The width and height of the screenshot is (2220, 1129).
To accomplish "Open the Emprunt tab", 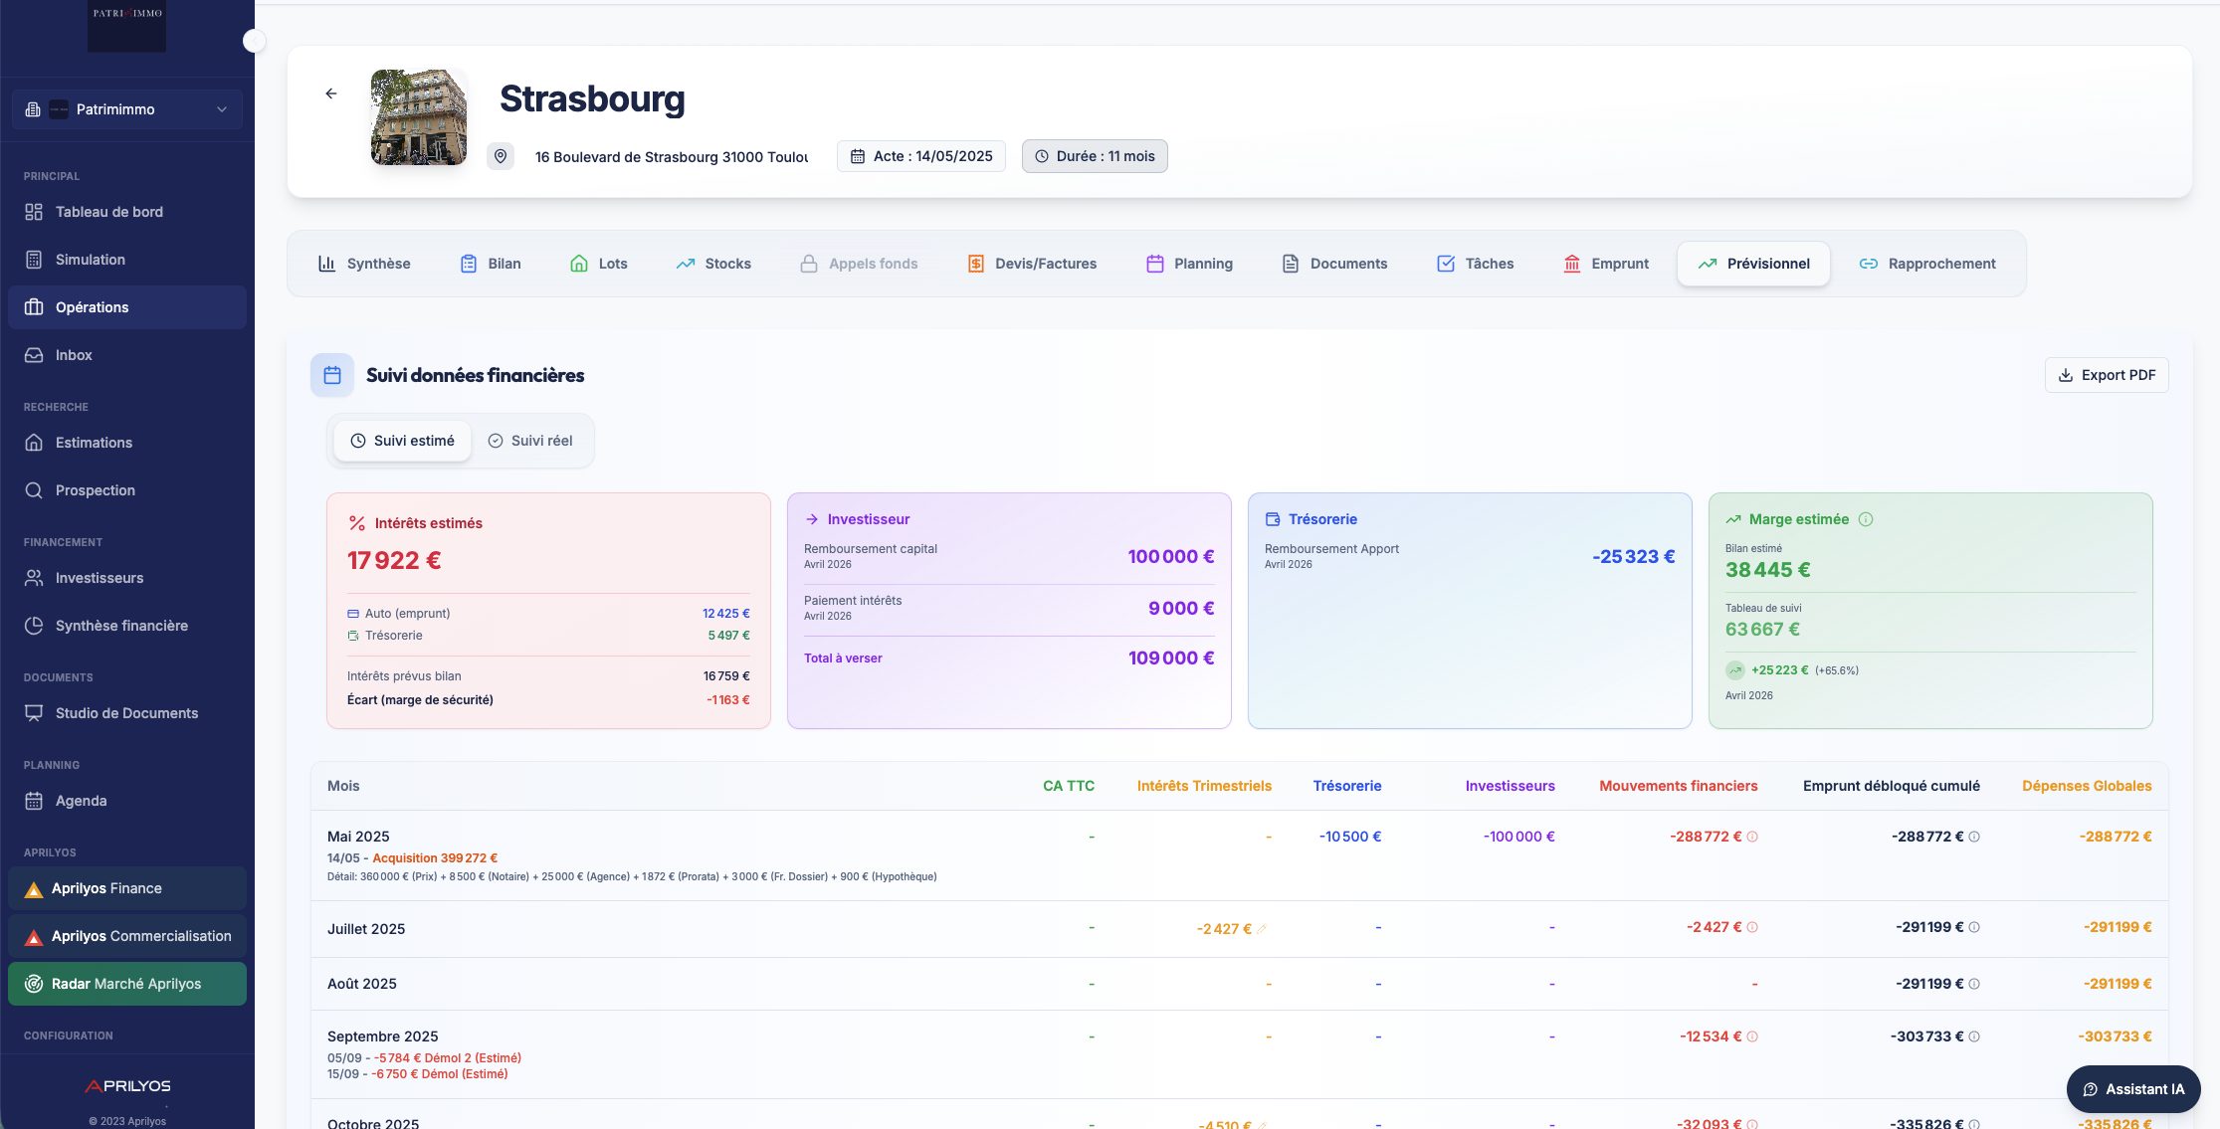I will coord(1605,264).
